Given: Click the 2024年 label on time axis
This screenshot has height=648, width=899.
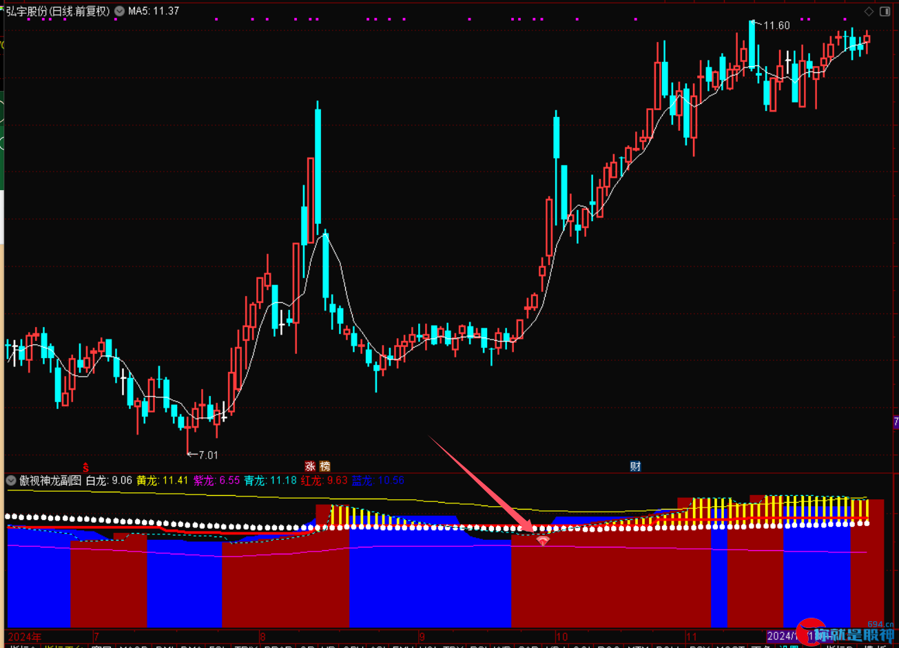Looking at the screenshot, I should pos(25,636).
